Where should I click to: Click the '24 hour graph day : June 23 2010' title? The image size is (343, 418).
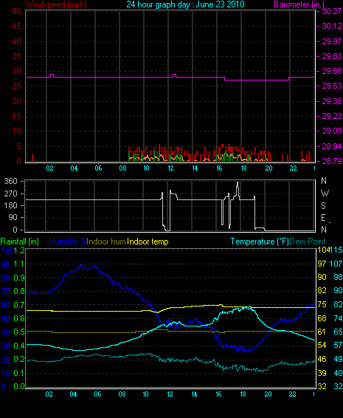pos(185,4)
